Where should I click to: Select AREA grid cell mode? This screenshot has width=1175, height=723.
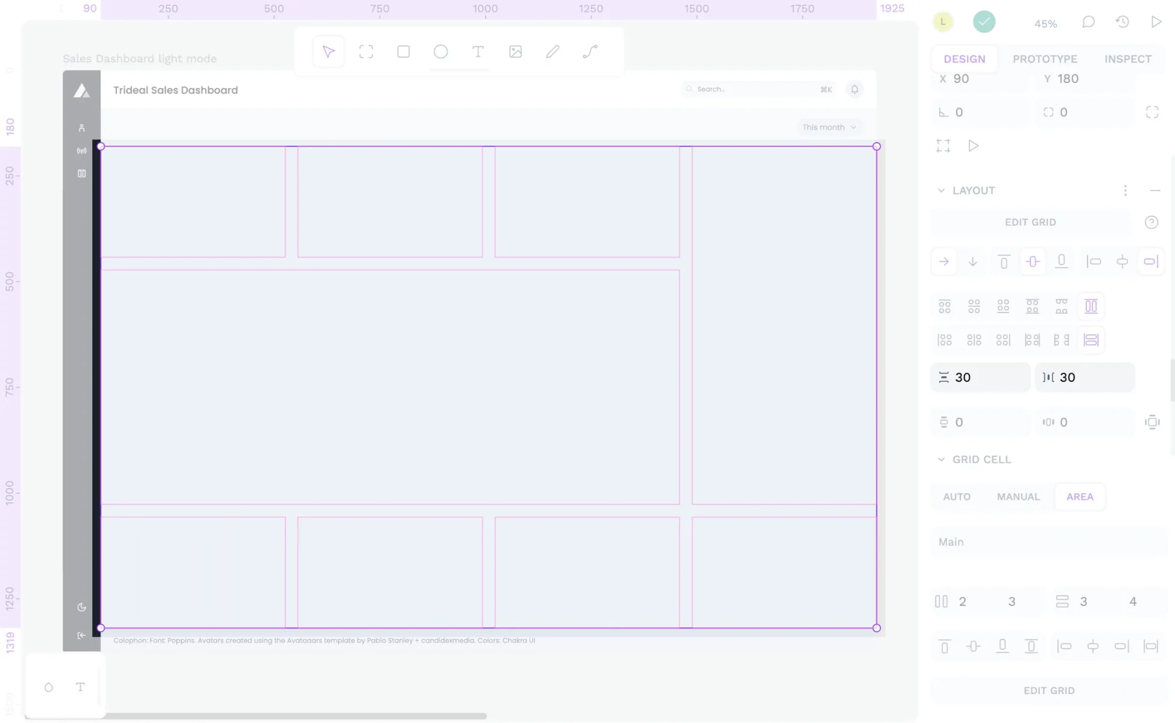pyautogui.click(x=1079, y=496)
